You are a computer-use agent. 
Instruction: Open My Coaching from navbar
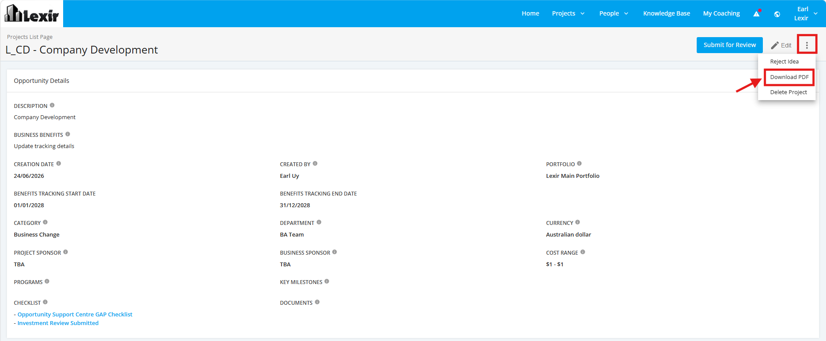721,13
